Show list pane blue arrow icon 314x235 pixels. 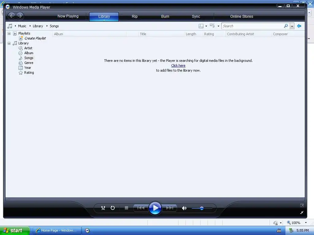(299, 26)
